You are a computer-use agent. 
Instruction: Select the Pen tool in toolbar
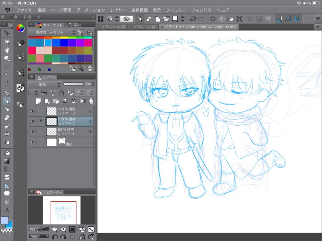(x=7, y=93)
